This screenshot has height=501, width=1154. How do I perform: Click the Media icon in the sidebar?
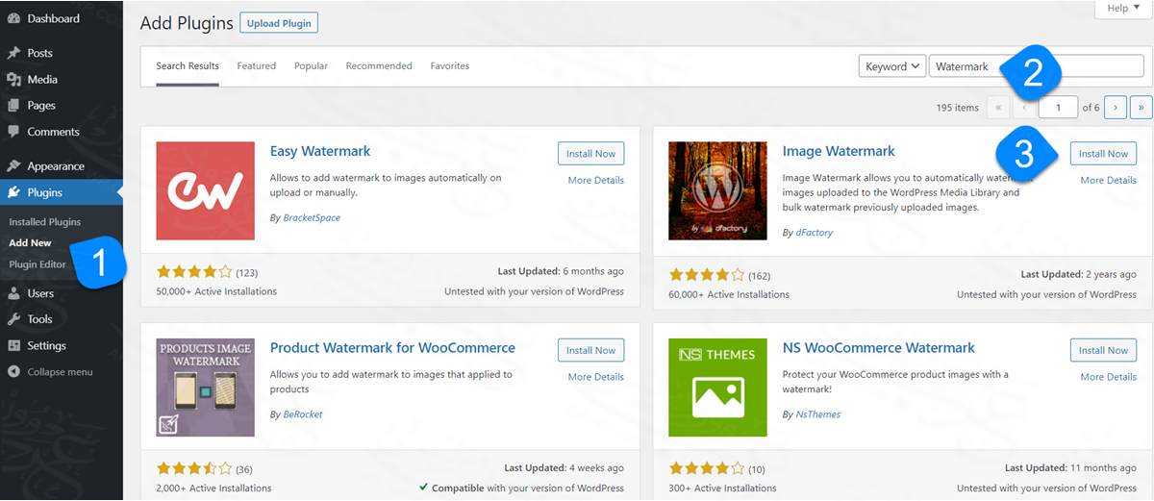[13, 80]
